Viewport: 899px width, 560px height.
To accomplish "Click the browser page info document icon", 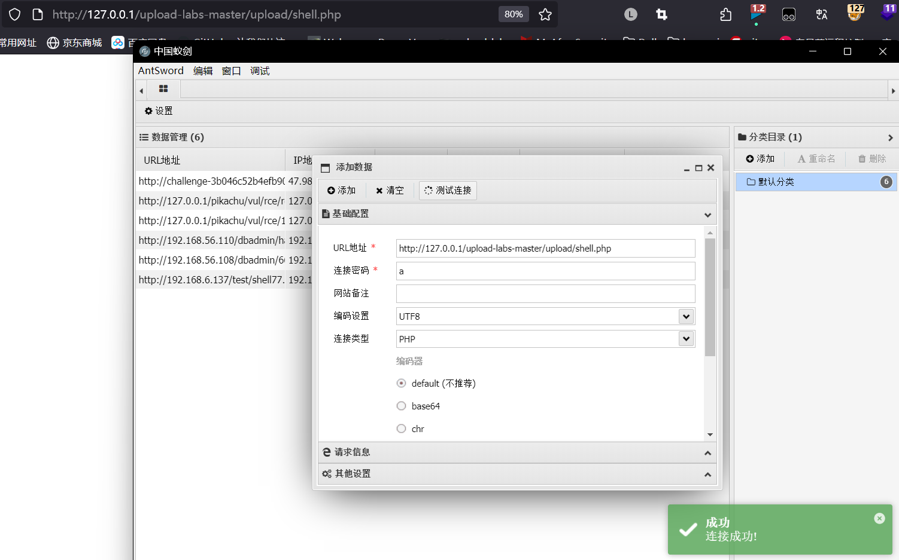I will pyautogui.click(x=38, y=14).
